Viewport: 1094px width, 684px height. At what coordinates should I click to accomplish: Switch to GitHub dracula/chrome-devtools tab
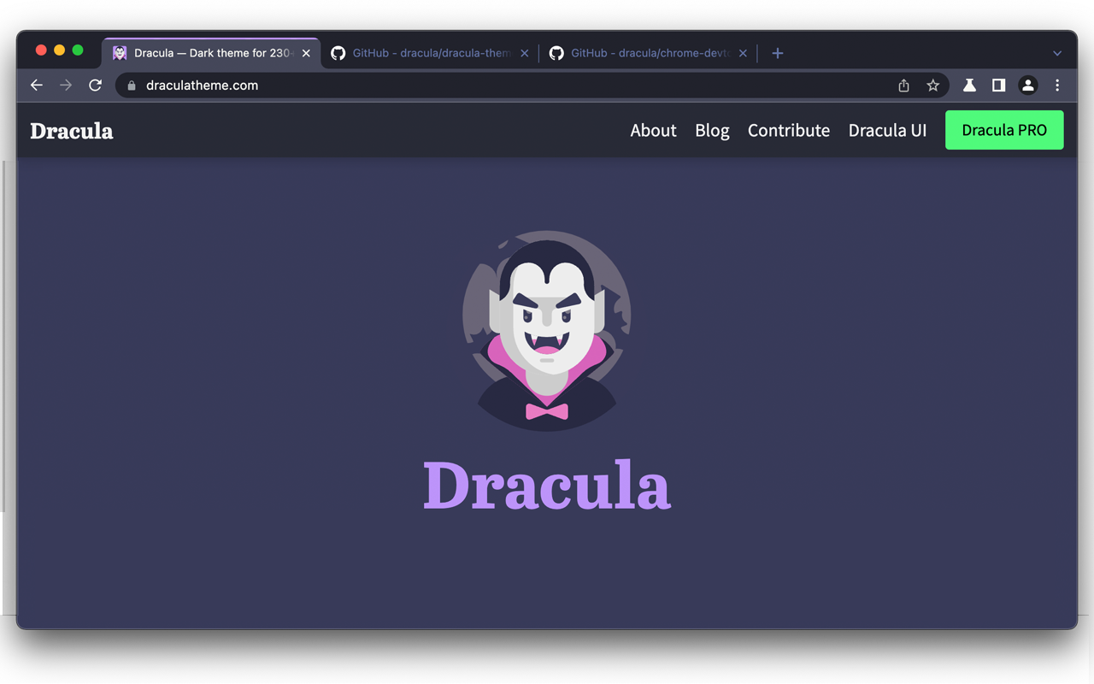pyautogui.click(x=649, y=53)
